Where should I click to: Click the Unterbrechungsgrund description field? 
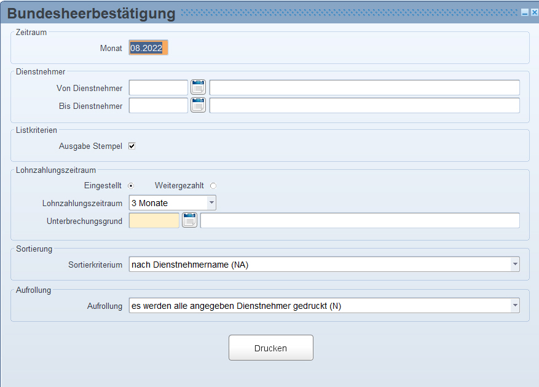coord(360,220)
